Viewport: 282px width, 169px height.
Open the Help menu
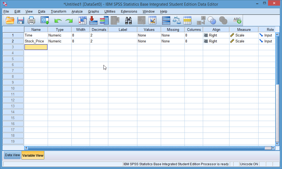164,12
